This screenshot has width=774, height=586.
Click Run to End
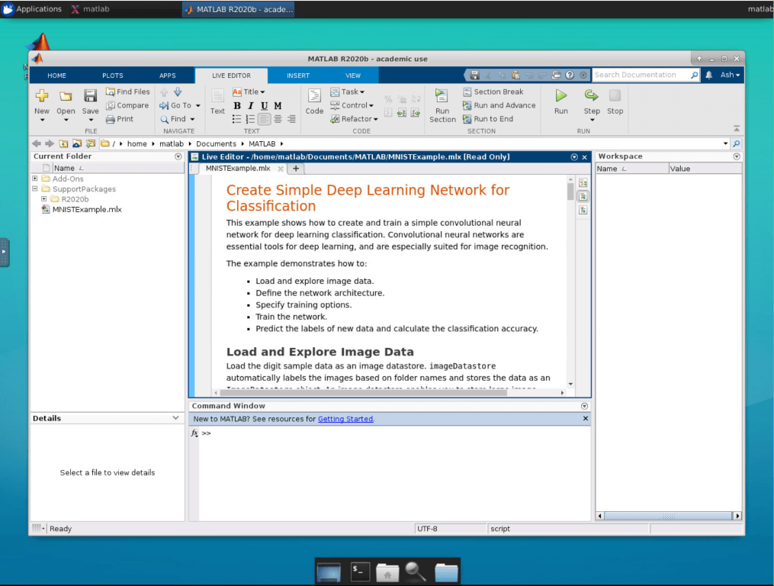(x=488, y=119)
